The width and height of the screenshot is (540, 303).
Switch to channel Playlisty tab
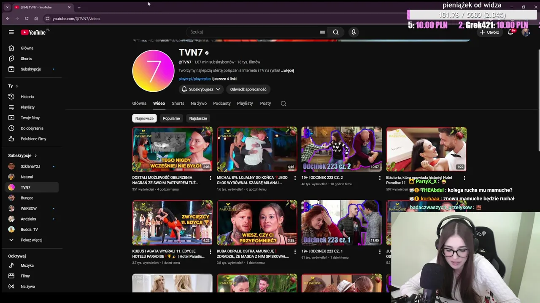click(245, 103)
